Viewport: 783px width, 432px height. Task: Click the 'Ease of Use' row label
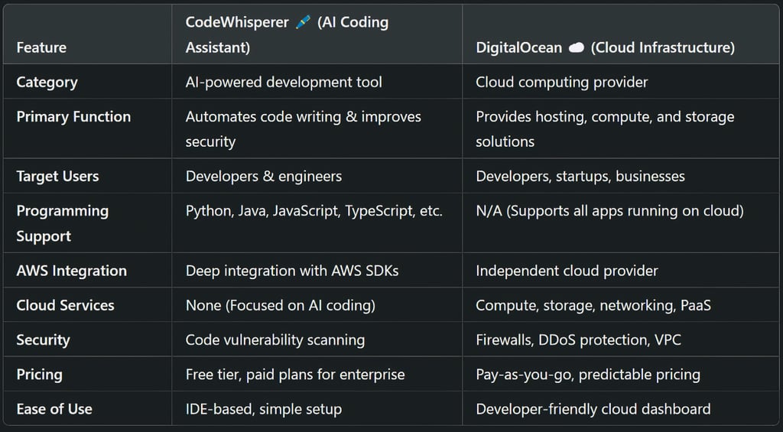(x=54, y=409)
